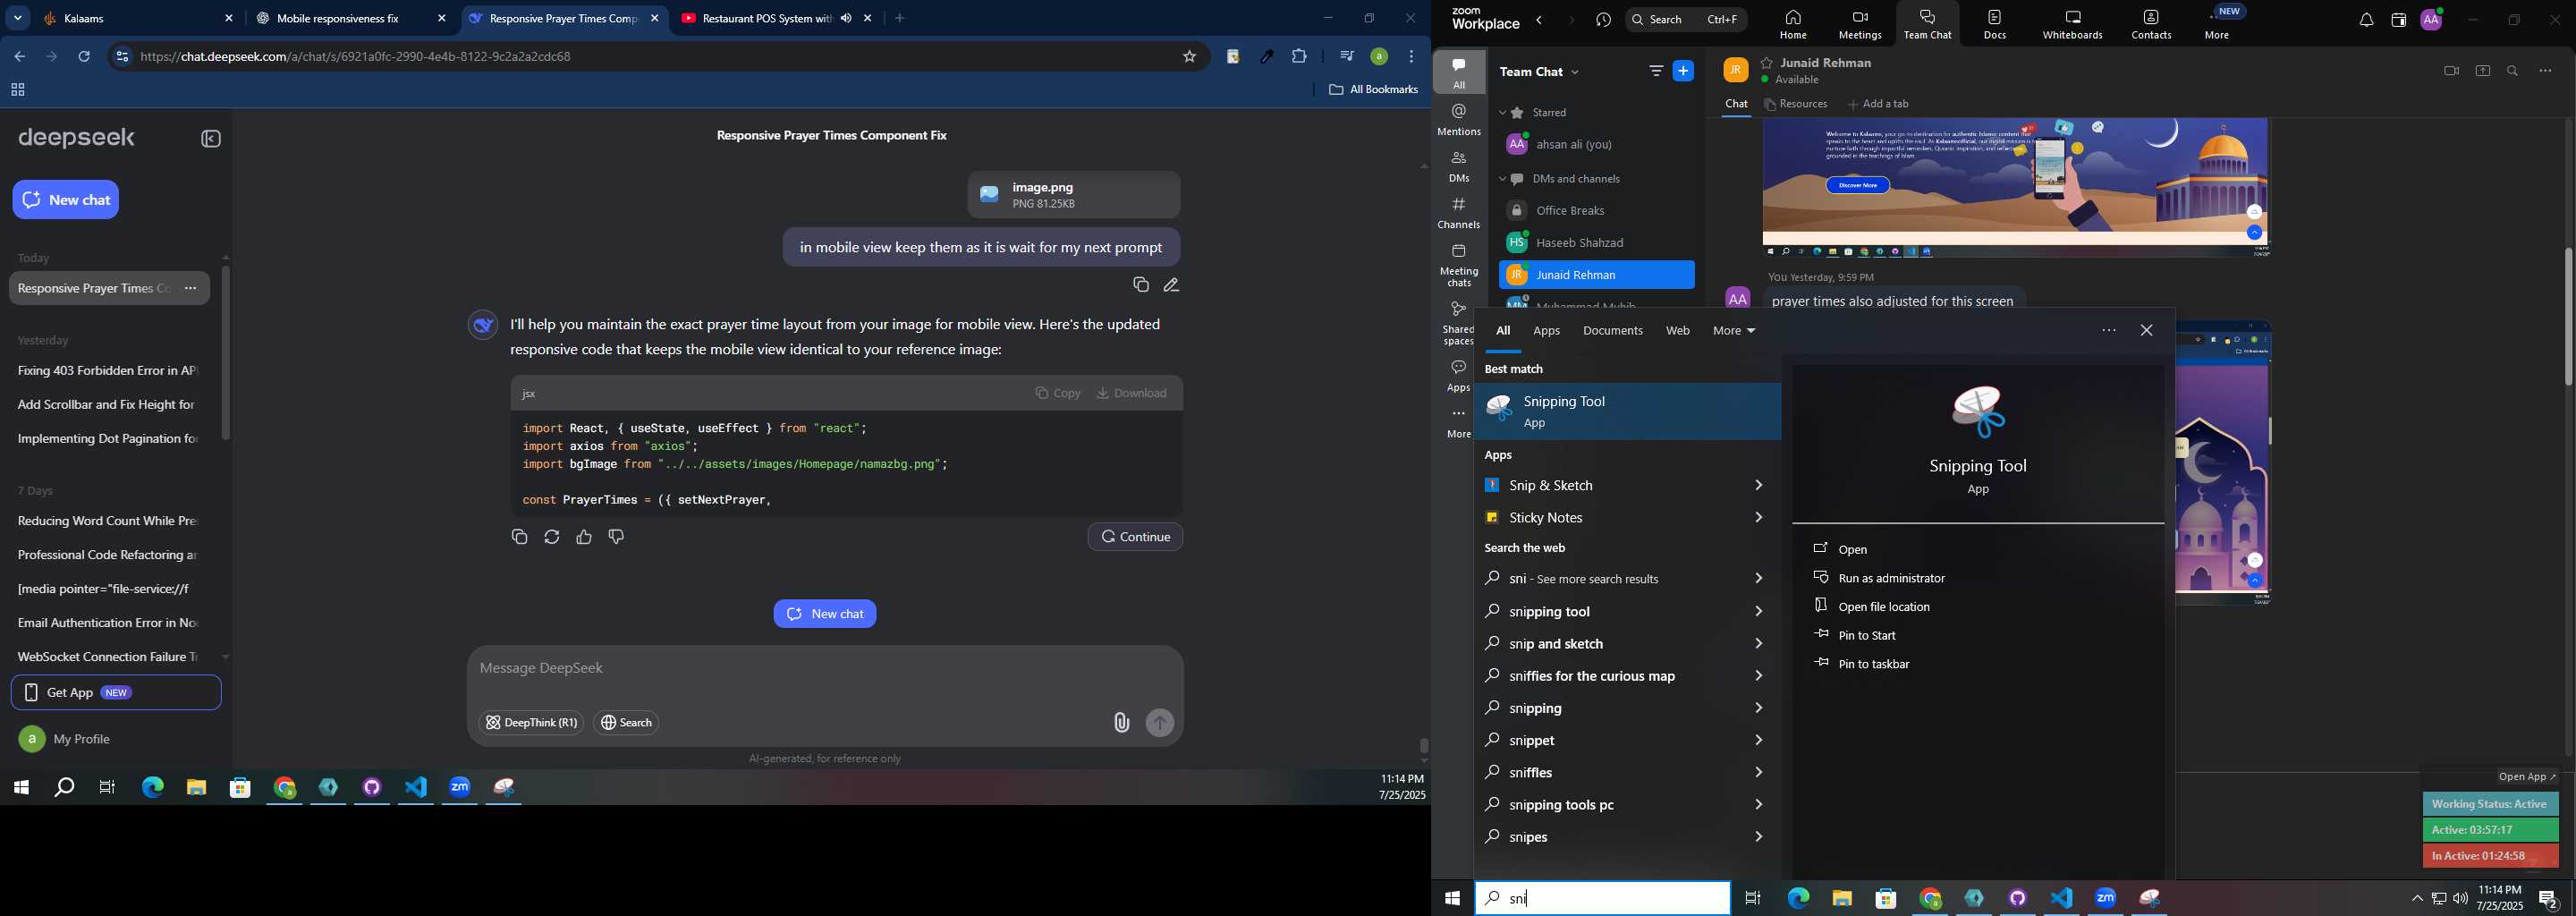
Task: Send message arrow button in DeepSeek
Action: [x=1160, y=723]
